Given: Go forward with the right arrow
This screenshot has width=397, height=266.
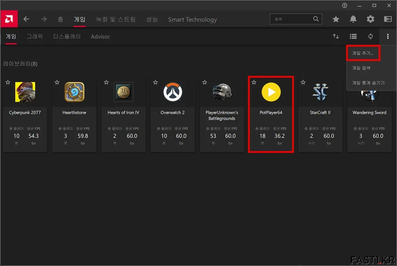Looking at the screenshot, I should coord(44,19).
